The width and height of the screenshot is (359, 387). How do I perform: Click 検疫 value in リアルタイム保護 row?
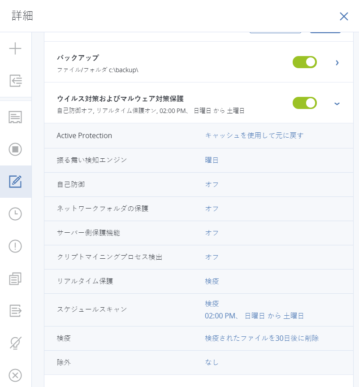point(212,281)
